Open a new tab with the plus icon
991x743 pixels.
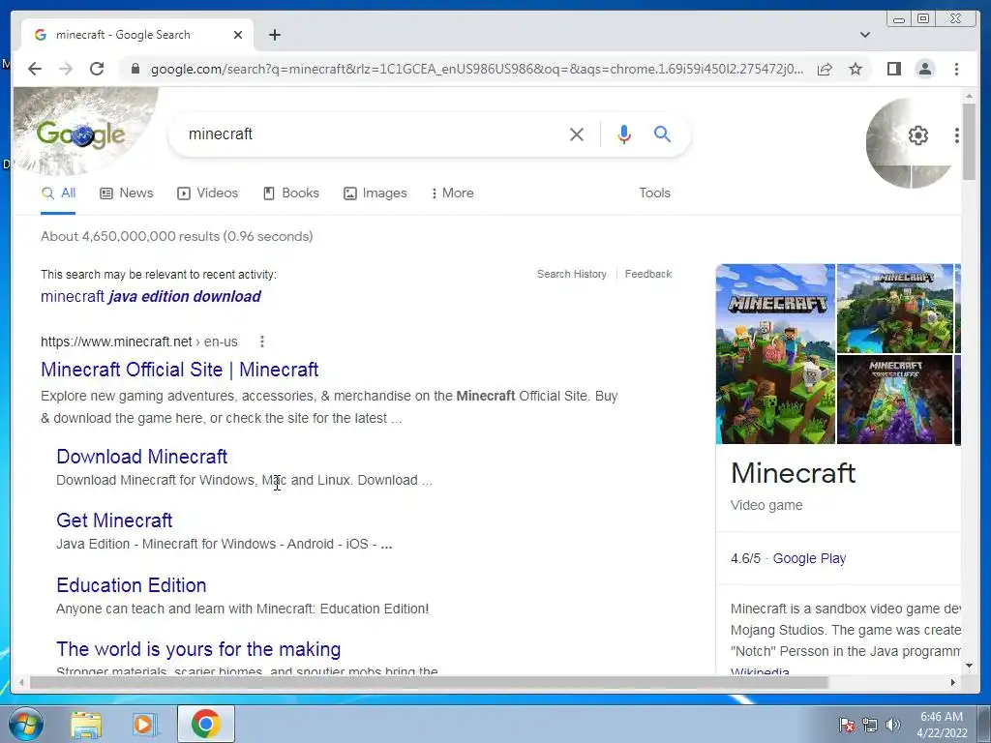tap(274, 35)
